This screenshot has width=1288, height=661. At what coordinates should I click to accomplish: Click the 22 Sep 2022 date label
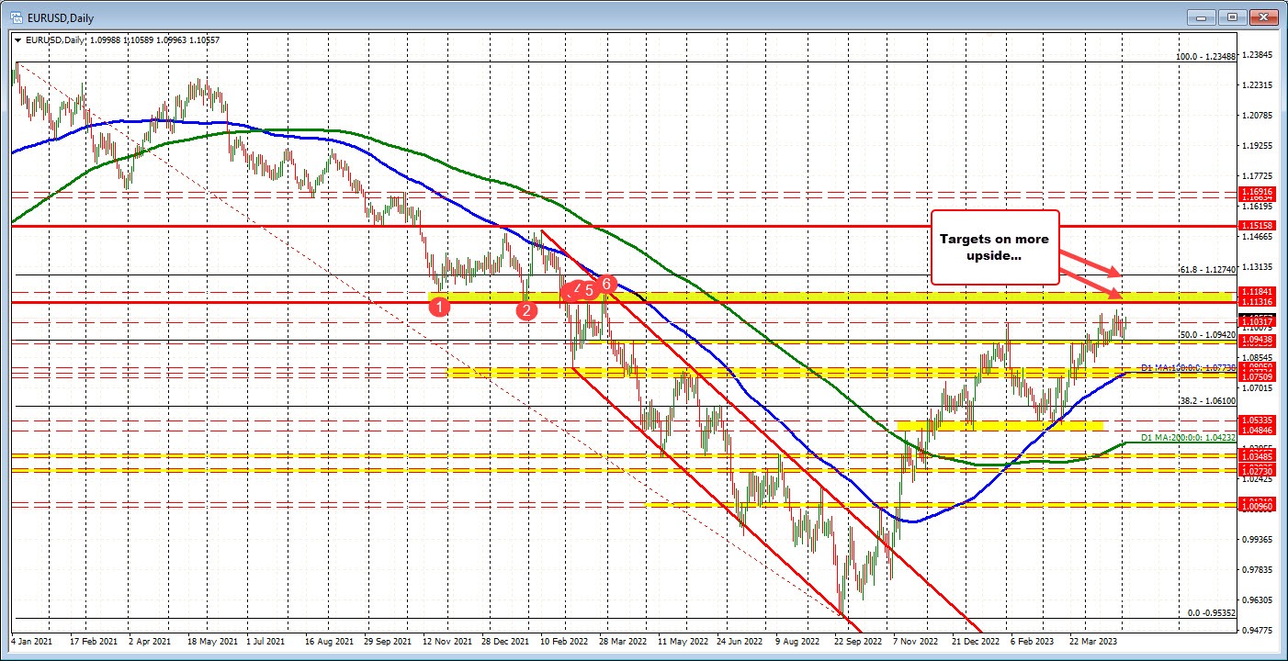[859, 641]
